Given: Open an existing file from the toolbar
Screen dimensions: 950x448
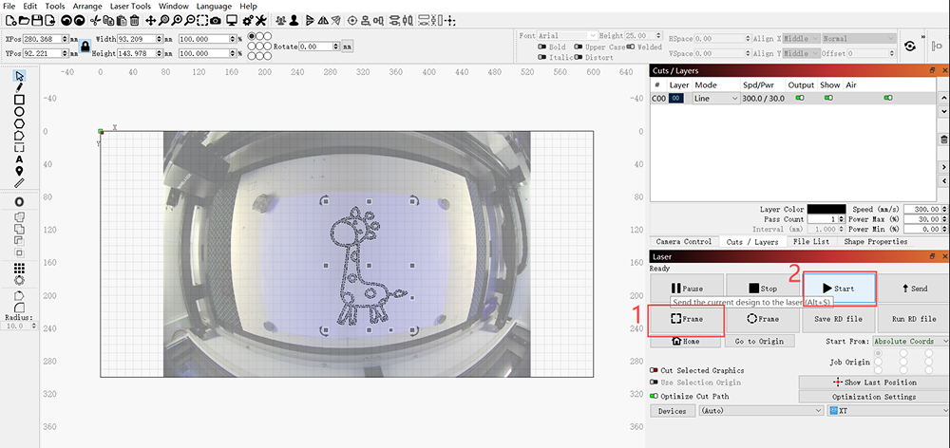Looking at the screenshot, I should pos(25,20).
